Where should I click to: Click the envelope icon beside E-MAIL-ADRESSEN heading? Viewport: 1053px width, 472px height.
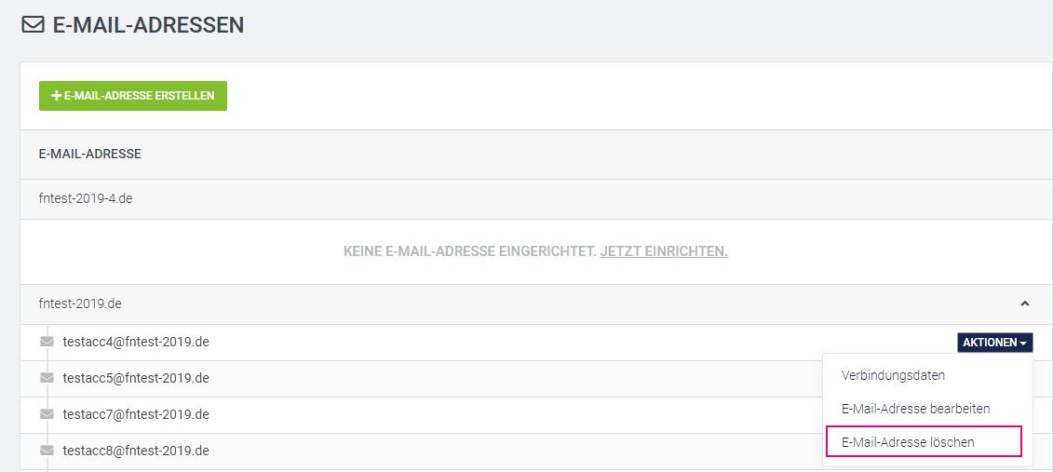pos(33,25)
